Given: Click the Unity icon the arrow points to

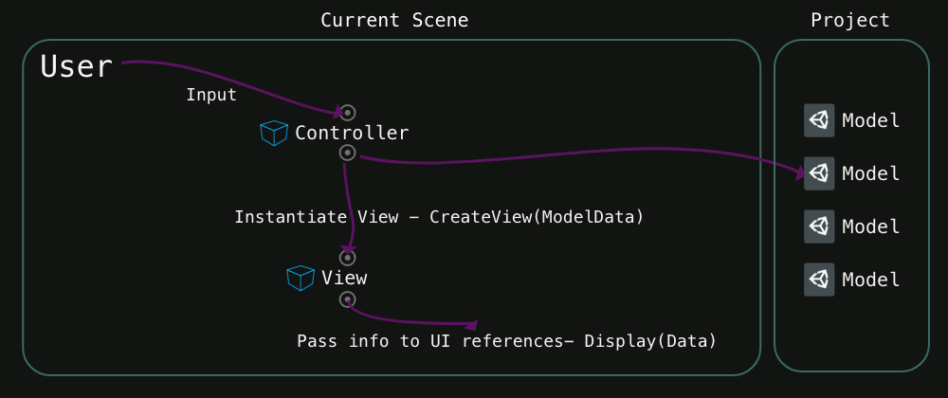Looking at the screenshot, I should [x=819, y=173].
